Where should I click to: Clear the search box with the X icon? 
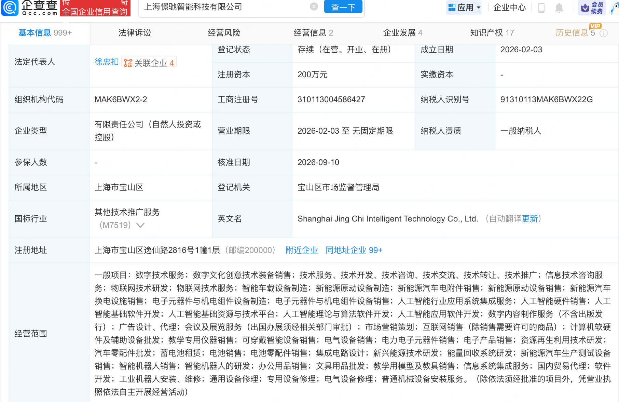pyautogui.click(x=314, y=6)
